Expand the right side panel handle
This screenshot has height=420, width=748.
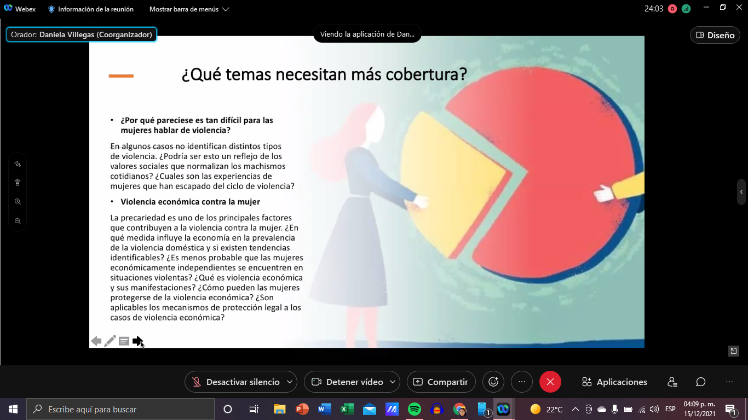tap(741, 192)
